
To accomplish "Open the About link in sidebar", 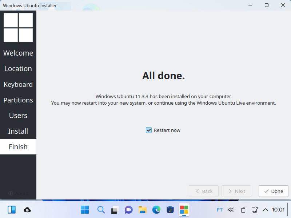I will pyautogui.click(x=18, y=193).
